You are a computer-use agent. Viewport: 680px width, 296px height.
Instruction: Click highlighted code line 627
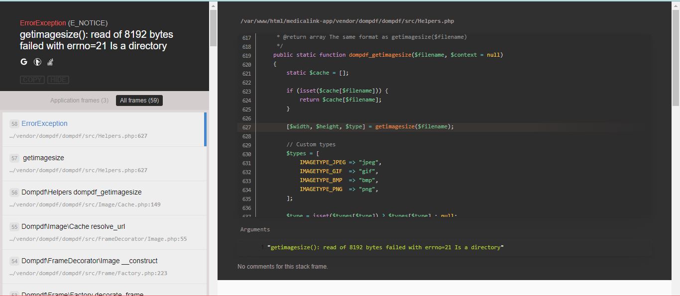[370, 127]
